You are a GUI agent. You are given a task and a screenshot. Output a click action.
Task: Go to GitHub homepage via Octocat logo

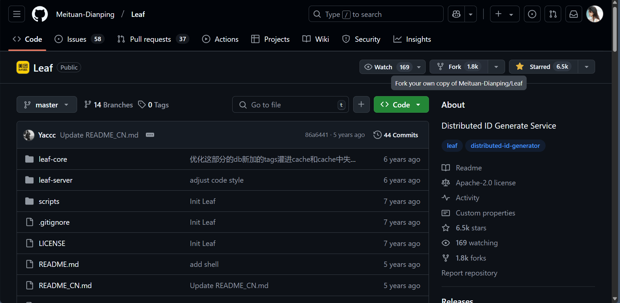[x=40, y=14]
